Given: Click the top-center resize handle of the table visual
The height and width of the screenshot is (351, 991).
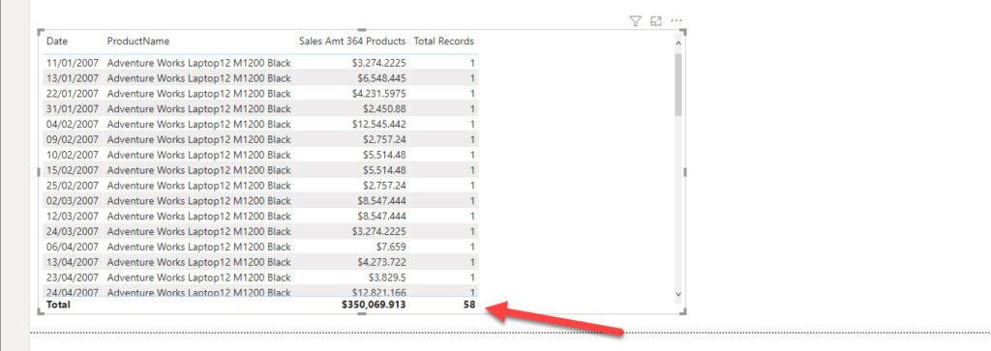Looking at the screenshot, I should coord(362,30).
